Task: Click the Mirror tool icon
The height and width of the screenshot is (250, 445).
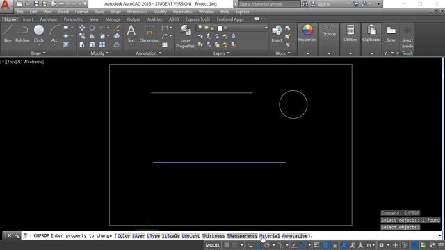Action: click(92, 36)
